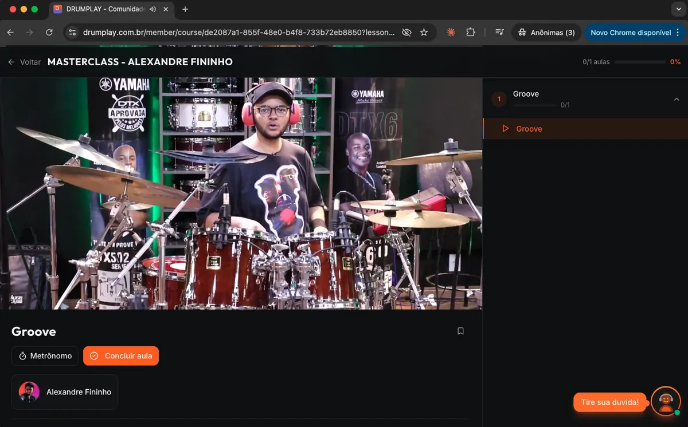Save the lesson with the bookmark icon
The height and width of the screenshot is (427, 688).
click(460, 331)
